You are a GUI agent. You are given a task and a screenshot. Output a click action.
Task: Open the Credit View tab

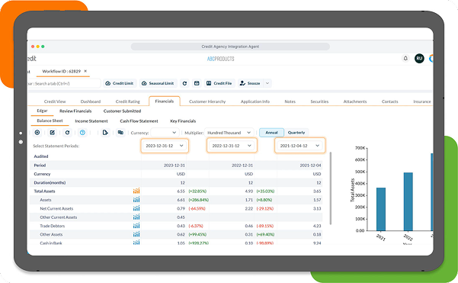coord(55,101)
